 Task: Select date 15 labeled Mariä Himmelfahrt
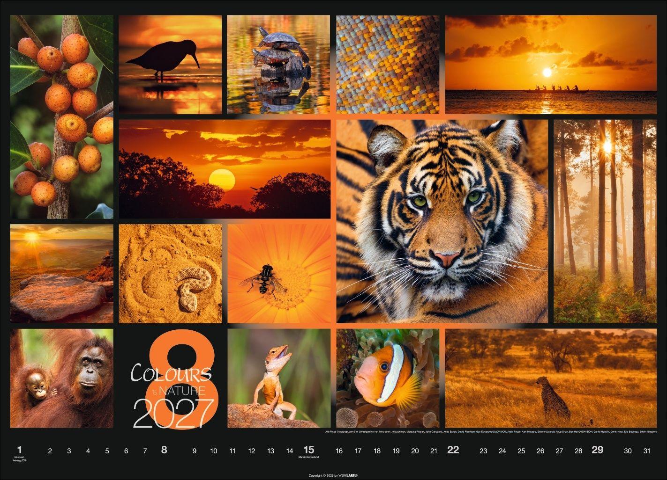pyautogui.click(x=309, y=451)
